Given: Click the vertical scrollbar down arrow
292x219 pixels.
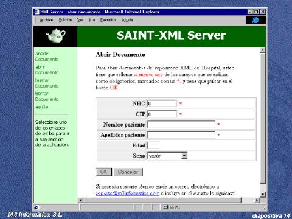Looking at the screenshot, I should (x=263, y=194).
